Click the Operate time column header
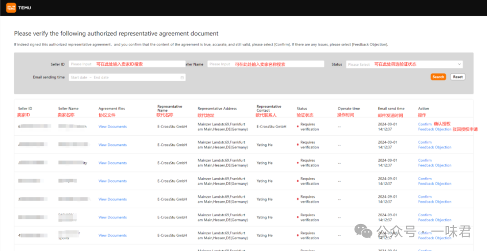487x251 pixels. click(349, 109)
